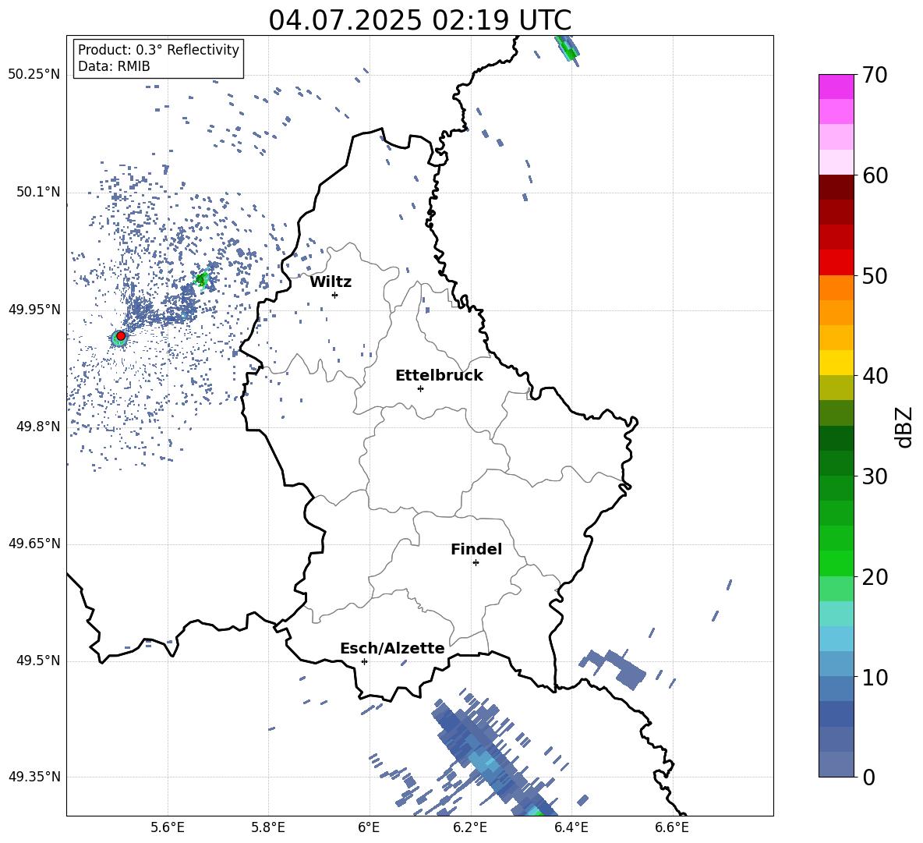Click the 5.6°E longitude label
Viewport: 923px width, 843px height.
tap(167, 827)
